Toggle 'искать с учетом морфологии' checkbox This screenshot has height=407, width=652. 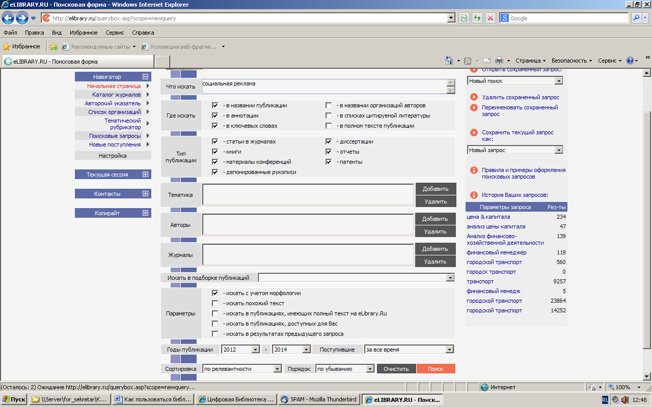(x=215, y=293)
